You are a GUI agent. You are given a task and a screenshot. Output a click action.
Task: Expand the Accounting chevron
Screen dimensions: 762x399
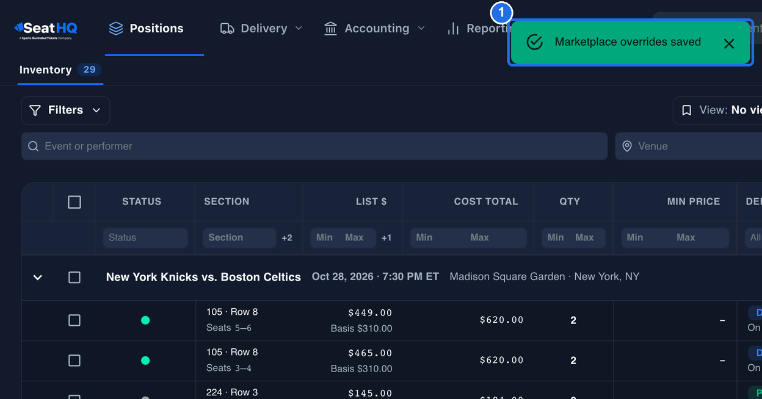pos(421,28)
